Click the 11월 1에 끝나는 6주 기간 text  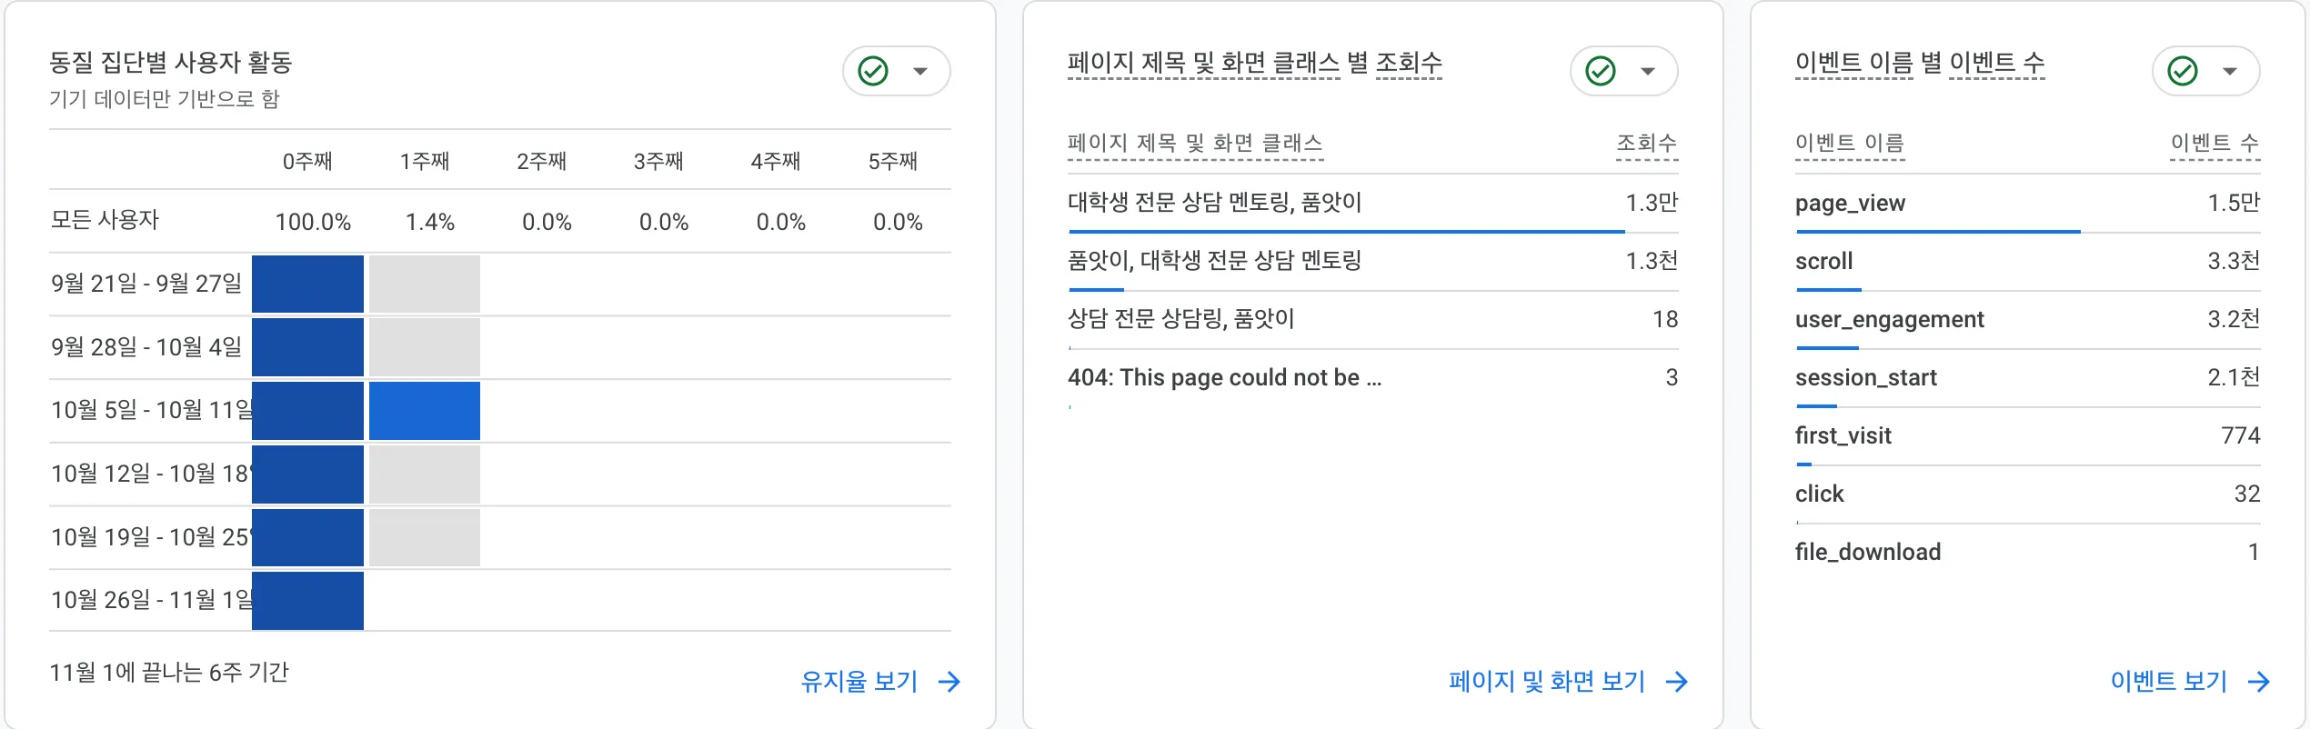click(x=169, y=673)
